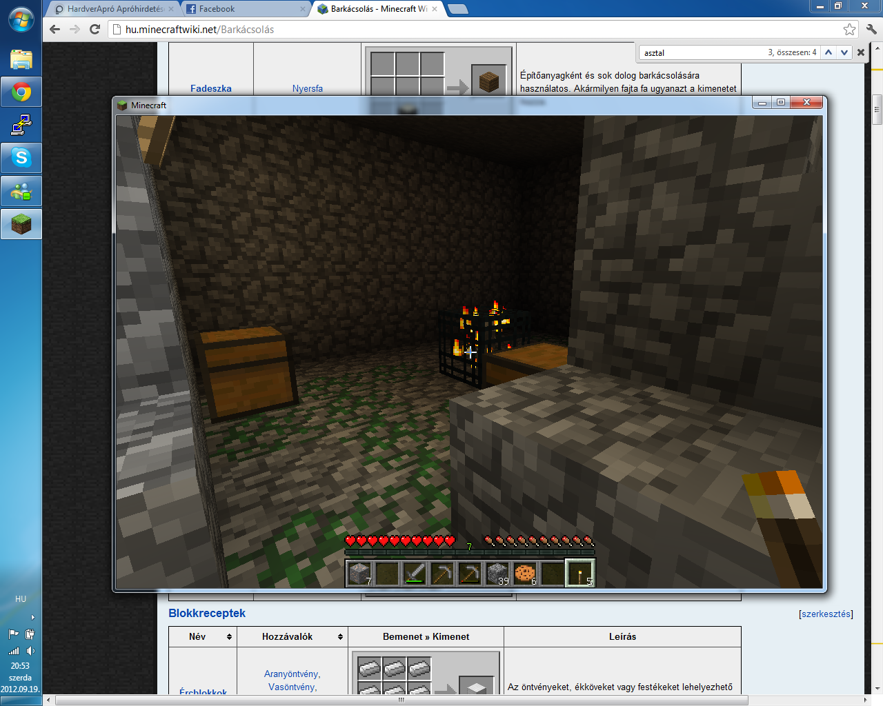Select the cookie hotbar slot
Viewport: 883px width, 706px height.
525,573
